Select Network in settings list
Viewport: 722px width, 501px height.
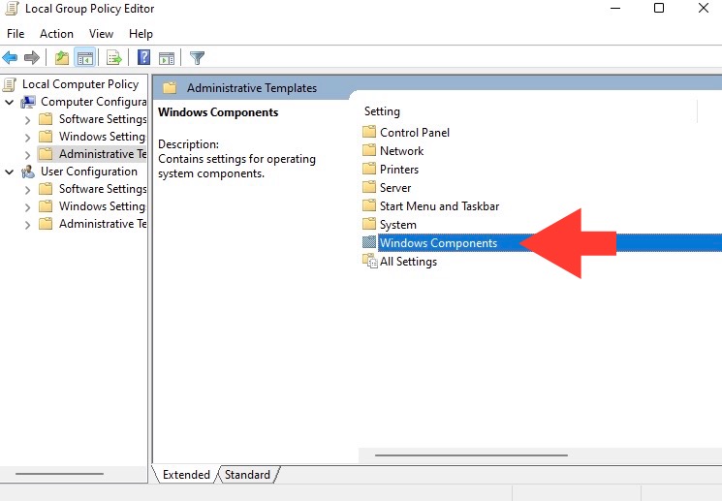click(x=401, y=151)
